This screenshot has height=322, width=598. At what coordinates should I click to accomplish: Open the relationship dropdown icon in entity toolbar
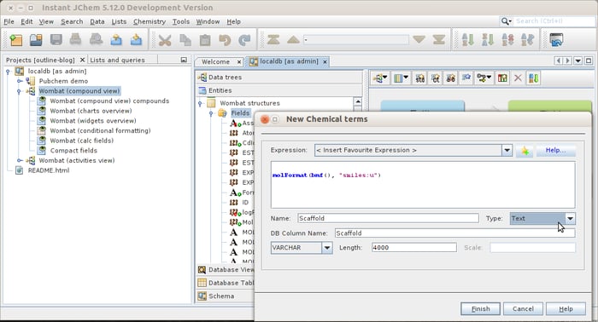484,78
